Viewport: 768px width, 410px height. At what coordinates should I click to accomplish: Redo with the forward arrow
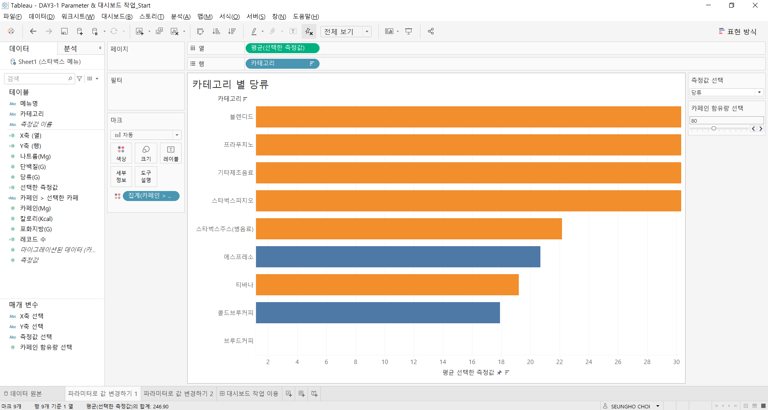point(49,31)
